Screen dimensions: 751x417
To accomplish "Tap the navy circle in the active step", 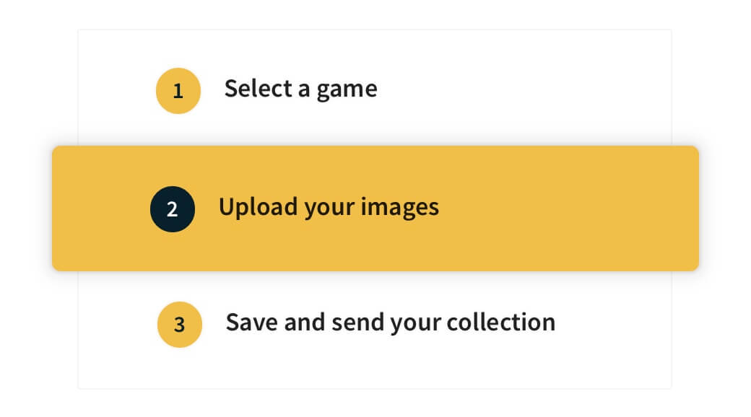I will 172,209.
